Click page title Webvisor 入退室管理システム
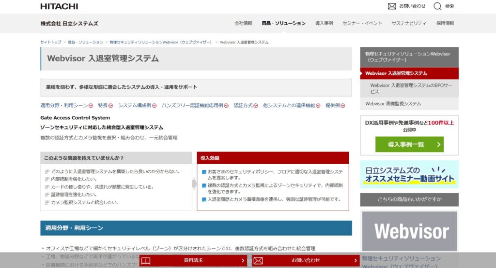The height and width of the screenshot is (268, 496). point(103,58)
